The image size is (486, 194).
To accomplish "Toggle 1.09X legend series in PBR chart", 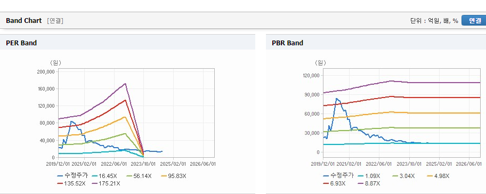I will coord(368,176).
